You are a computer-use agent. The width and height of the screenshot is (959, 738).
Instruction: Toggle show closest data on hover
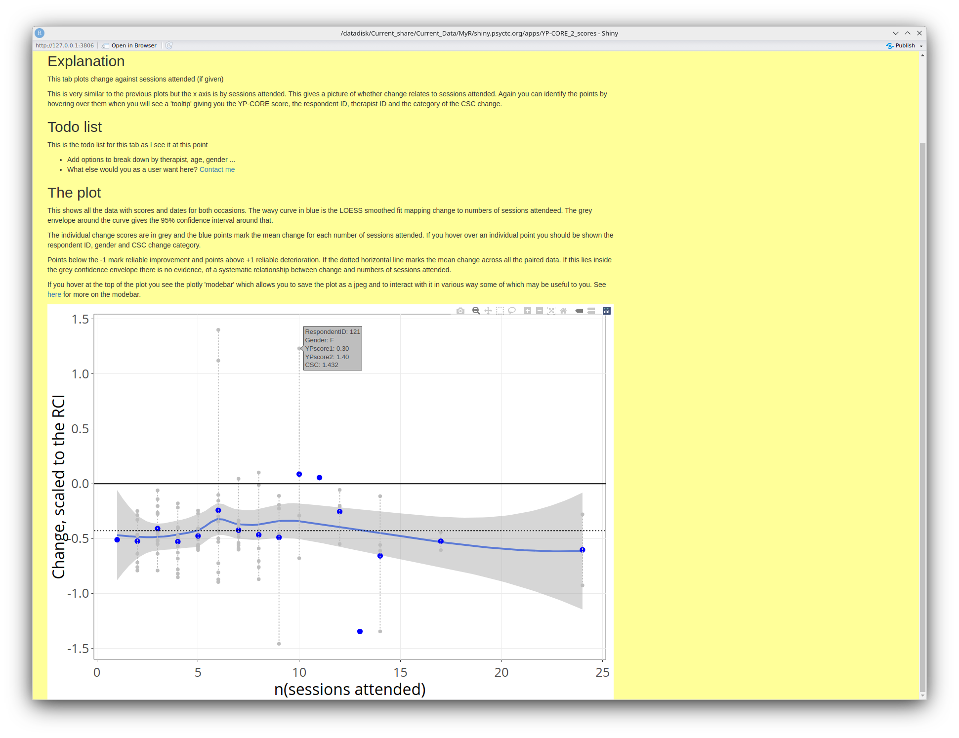(579, 311)
